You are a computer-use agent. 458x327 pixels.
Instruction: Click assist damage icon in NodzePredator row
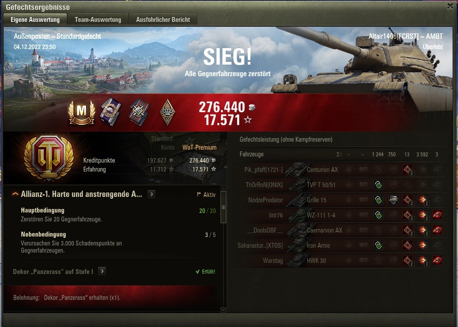[x=393, y=200]
